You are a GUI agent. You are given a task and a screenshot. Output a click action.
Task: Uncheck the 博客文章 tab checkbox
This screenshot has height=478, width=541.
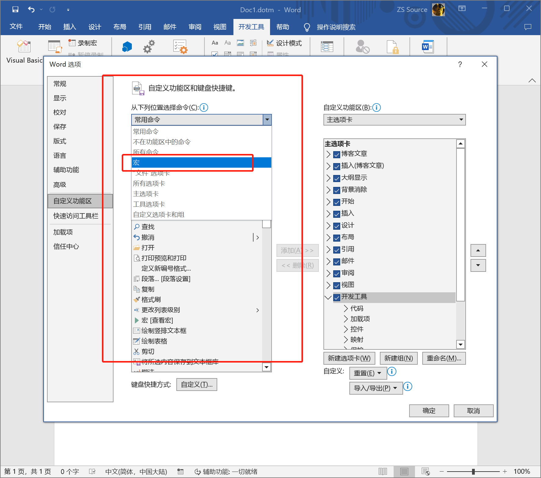tap(337, 155)
